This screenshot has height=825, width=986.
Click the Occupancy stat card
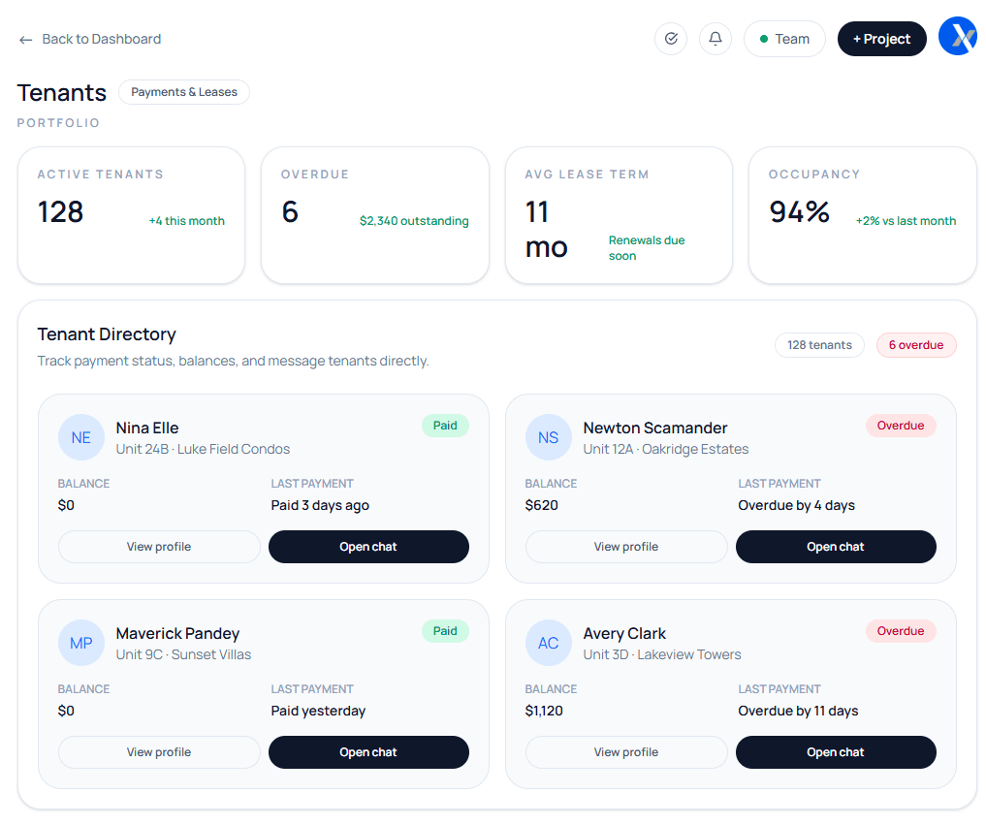[x=862, y=214]
